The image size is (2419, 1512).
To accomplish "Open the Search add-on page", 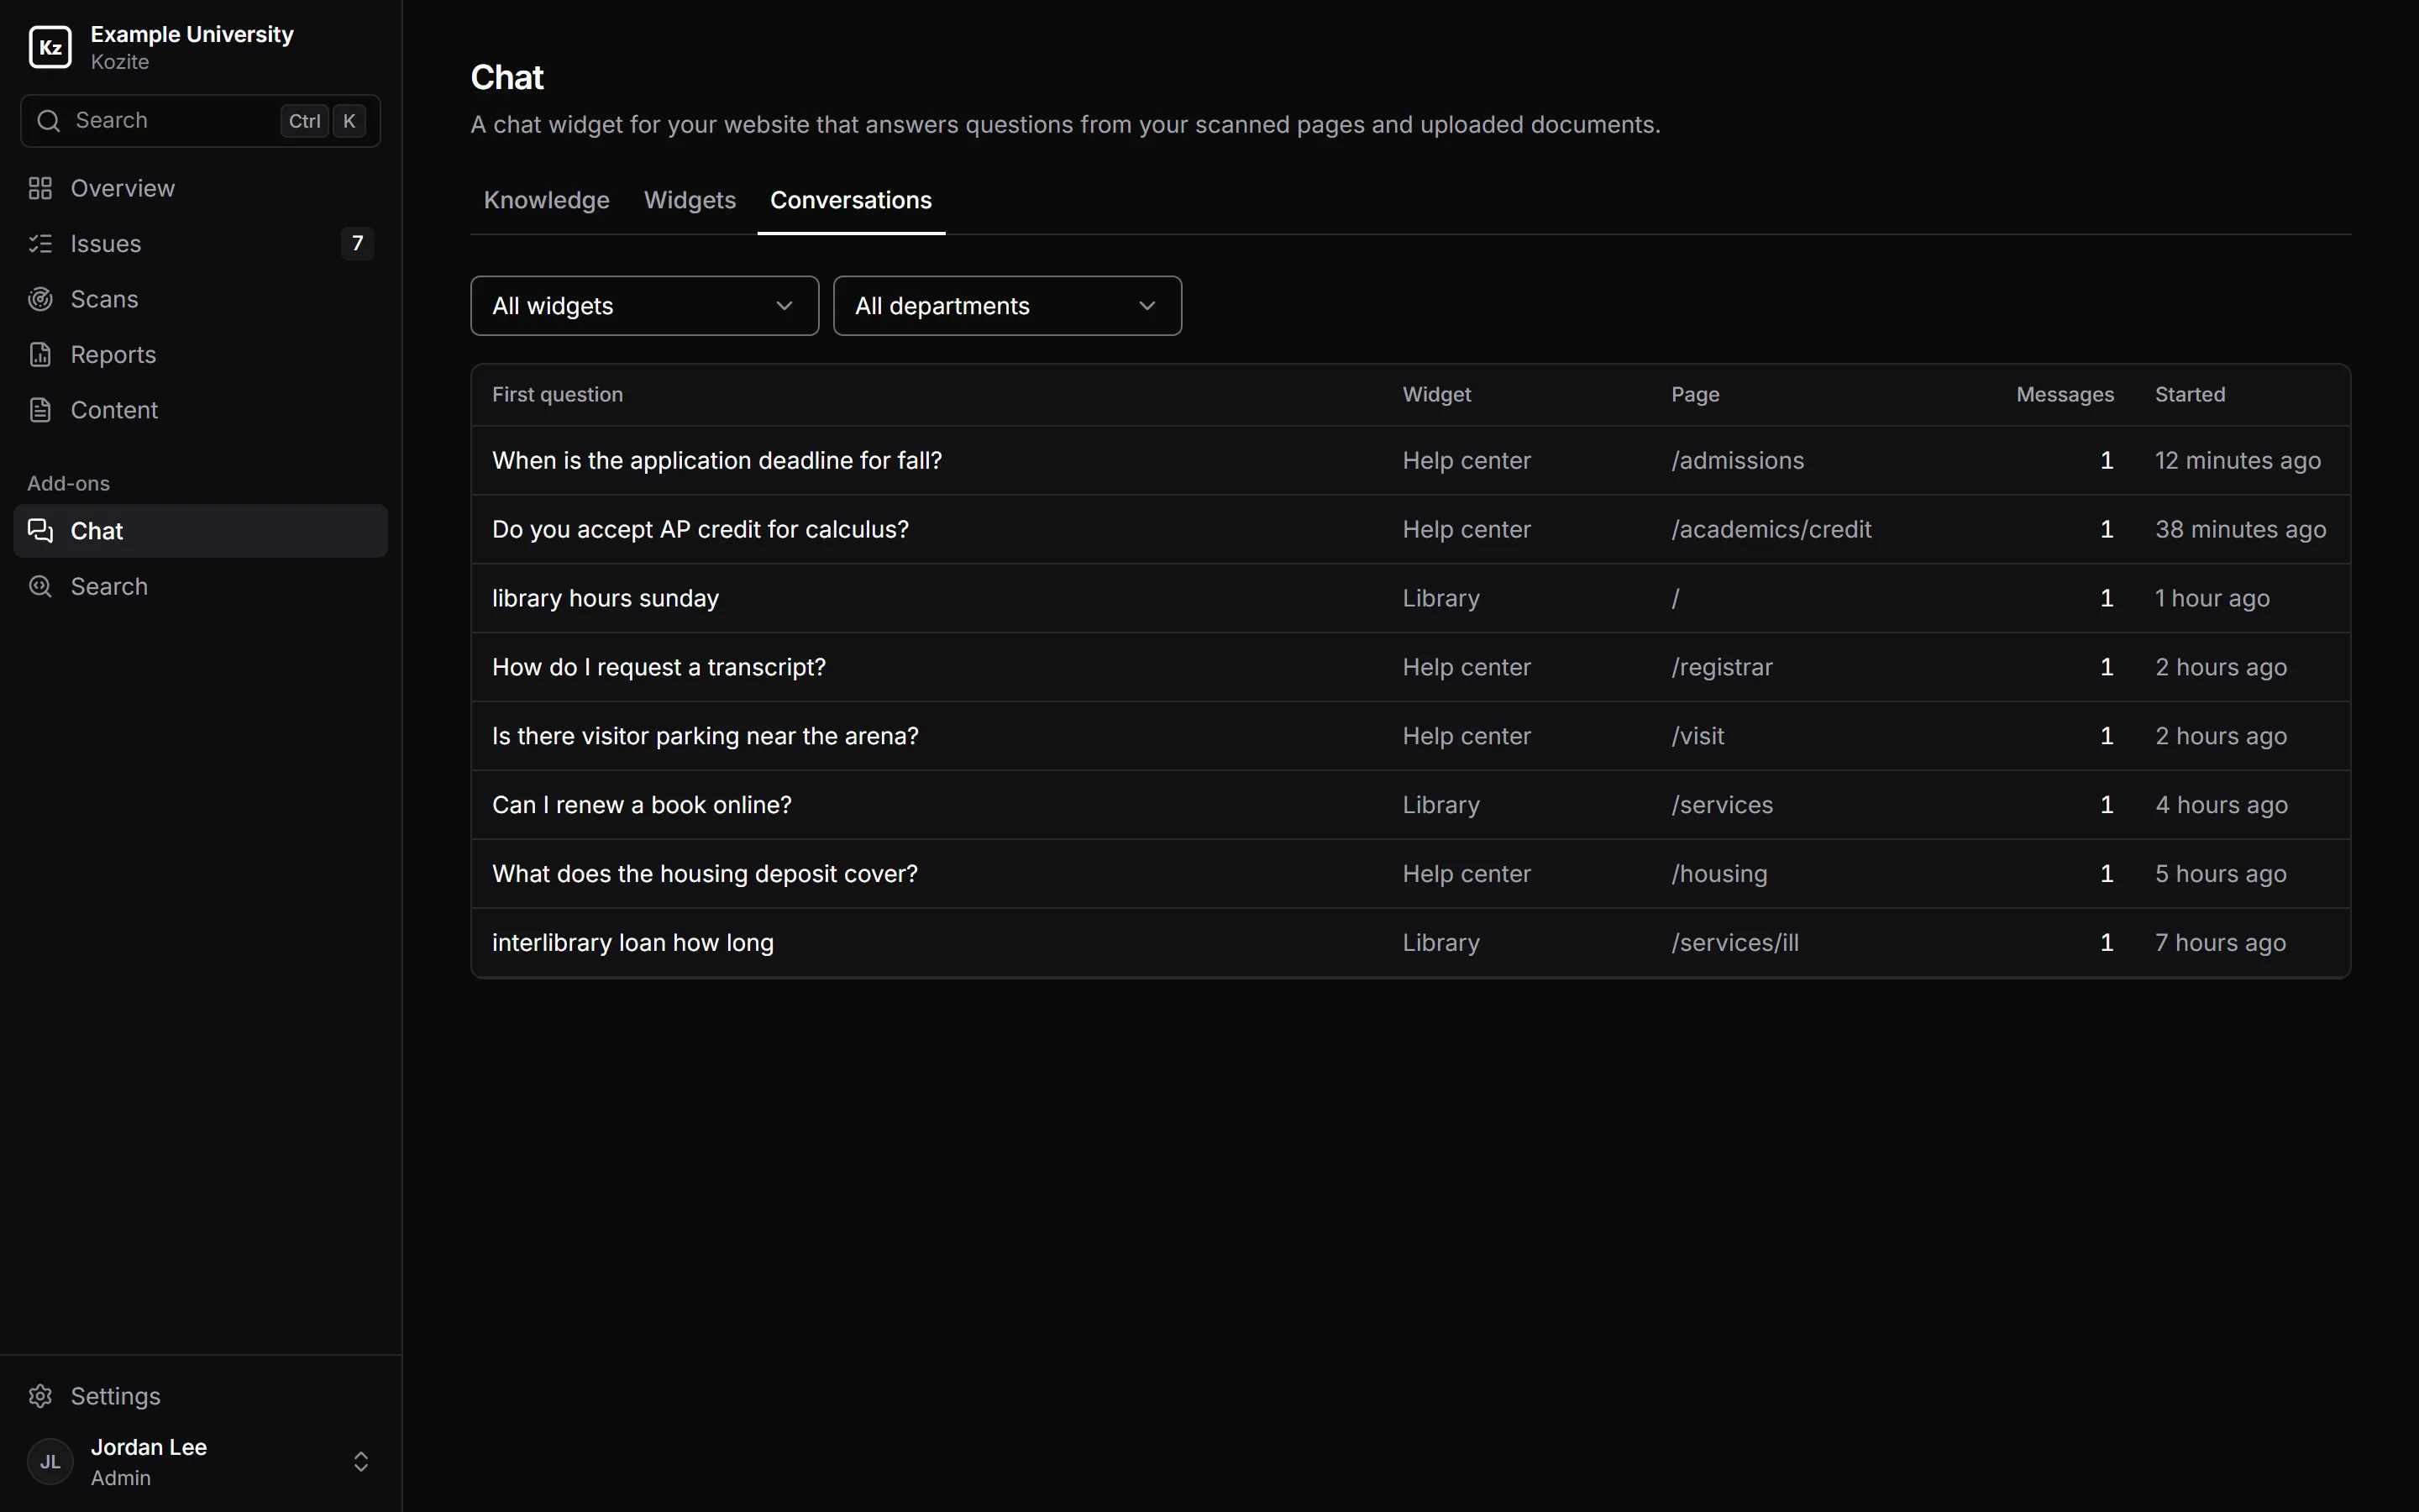I will click(201, 586).
